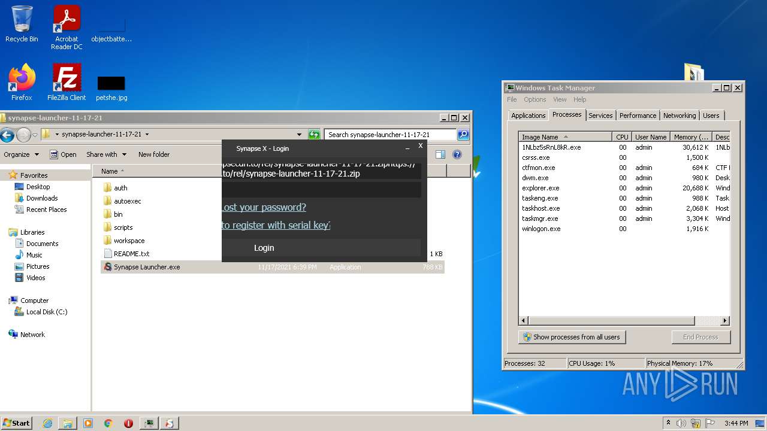Open Task Manager Options menu

pyautogui.click(x=535, y=99)
